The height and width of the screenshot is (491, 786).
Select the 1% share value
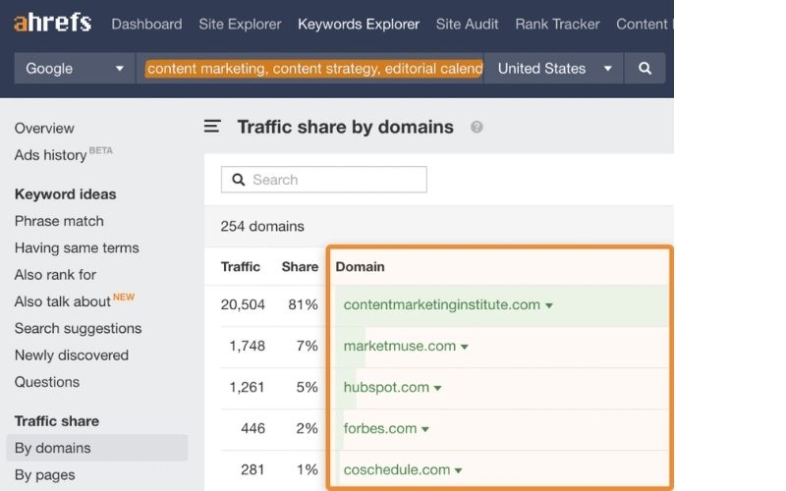[308, 469]
